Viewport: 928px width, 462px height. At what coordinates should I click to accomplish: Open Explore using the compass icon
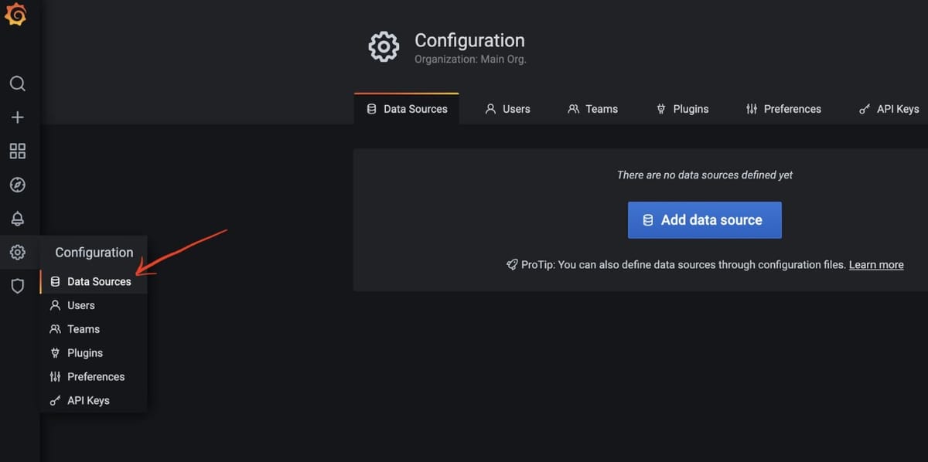coord(18,185)
